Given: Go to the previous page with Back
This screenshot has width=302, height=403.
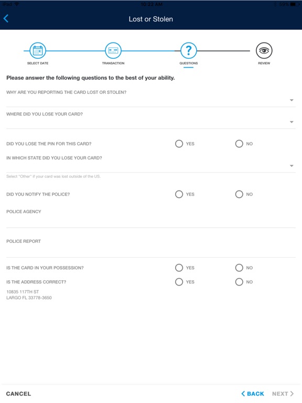Looking at the screenshot, I should 253,394.
